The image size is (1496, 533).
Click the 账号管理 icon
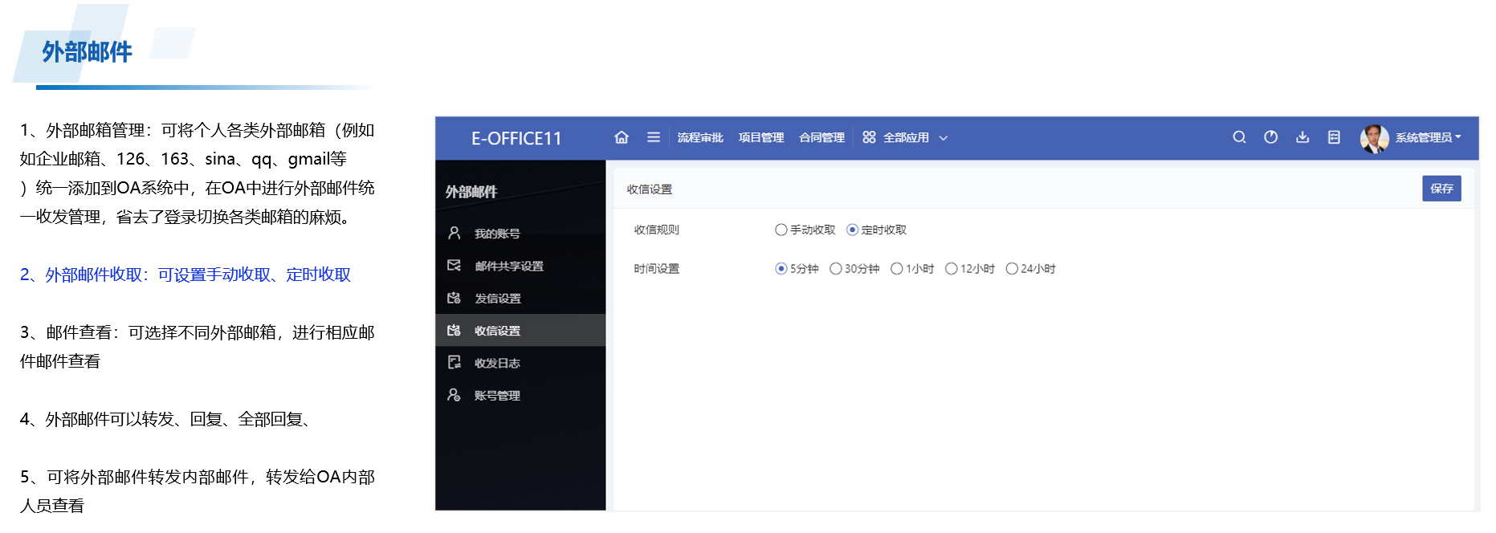click(x=454, y=395)
